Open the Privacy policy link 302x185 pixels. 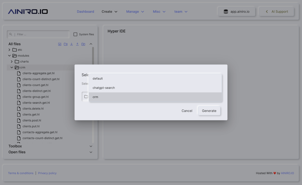[x=47, y=173]
